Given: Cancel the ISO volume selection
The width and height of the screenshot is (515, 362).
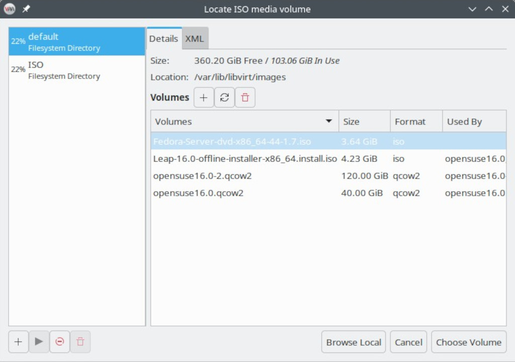Looking at the screenshot, I should pyautogui.click(x=408, y=342).
